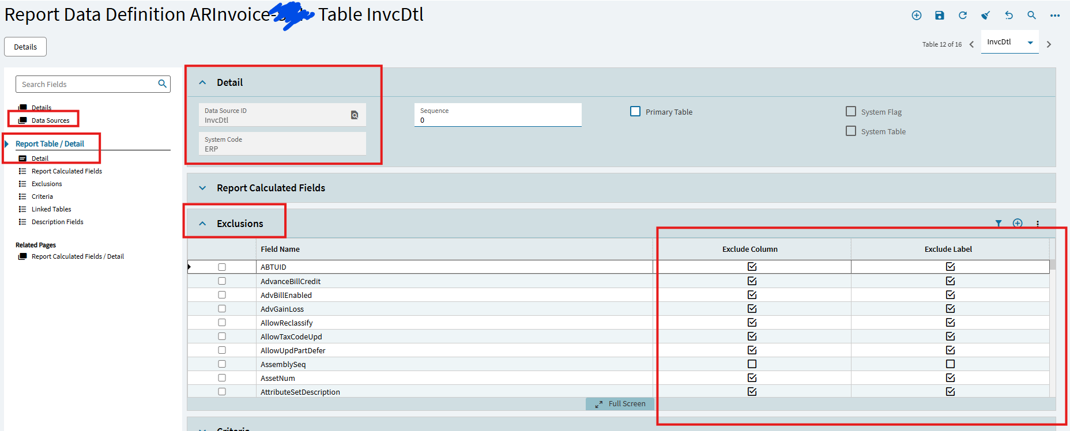
Task: Open Exclusions grid overflow menu
Action: click(x=1038, y=224)
